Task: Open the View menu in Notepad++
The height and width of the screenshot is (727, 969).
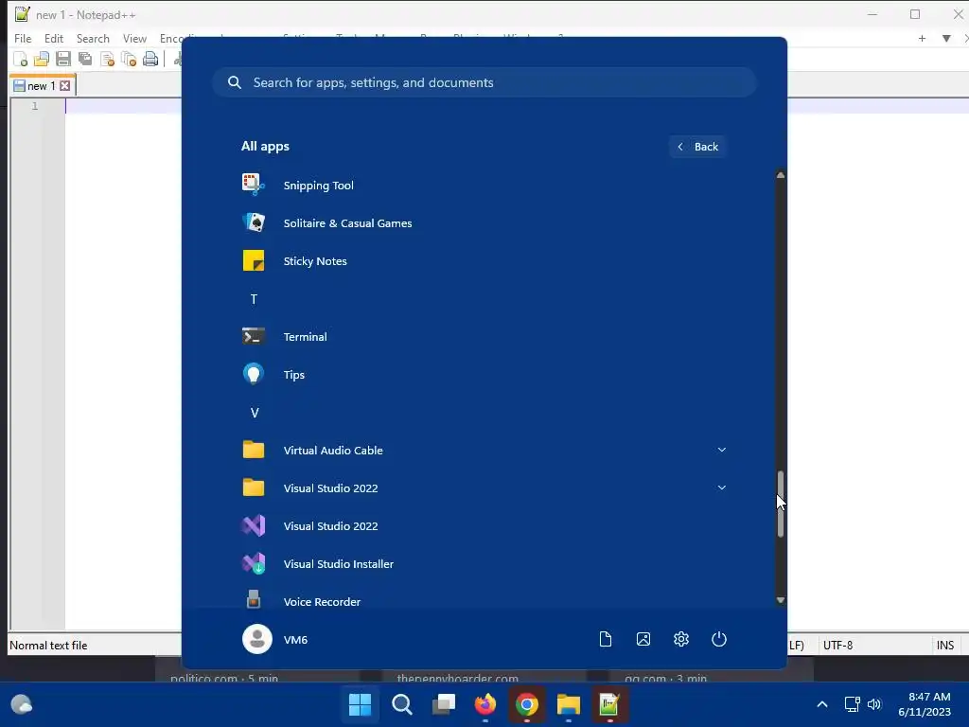Action: pos(134,38)
